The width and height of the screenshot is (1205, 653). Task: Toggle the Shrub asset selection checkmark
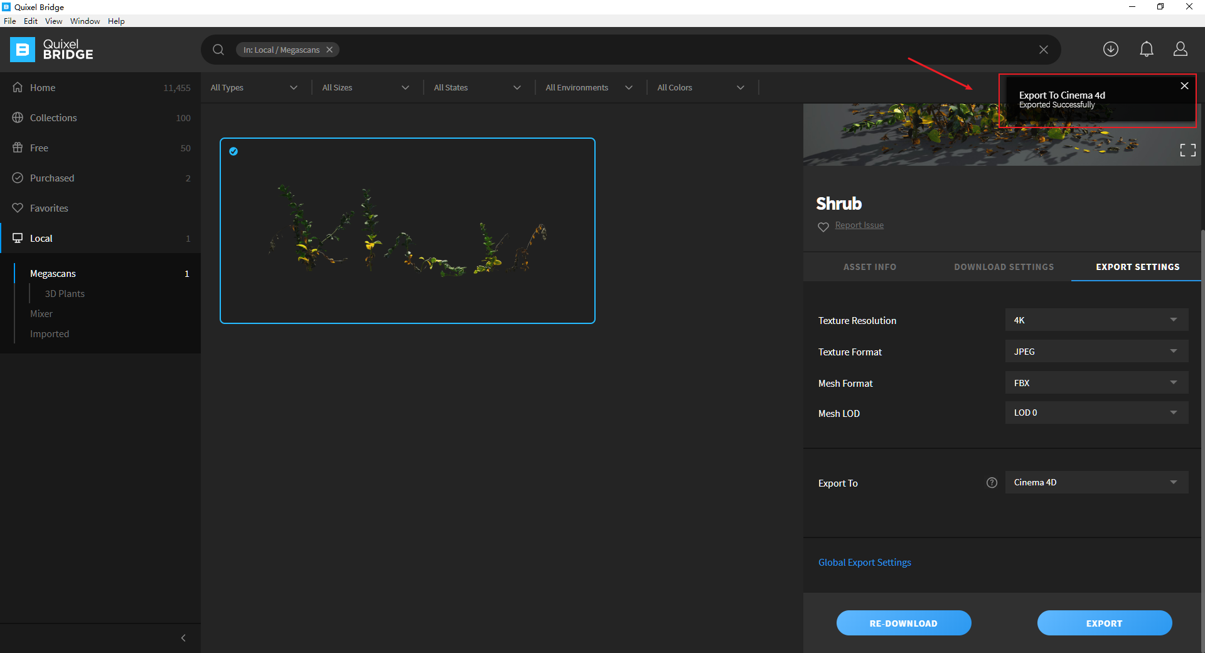coord(233,151)
